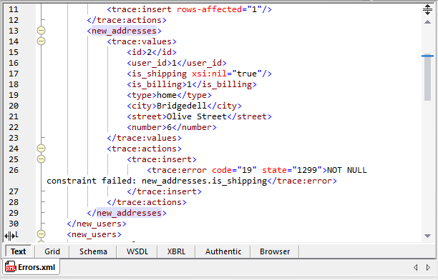Click the scroll down arrow
The height and width of the screenshot is (280, 438).
click(427, 236)
